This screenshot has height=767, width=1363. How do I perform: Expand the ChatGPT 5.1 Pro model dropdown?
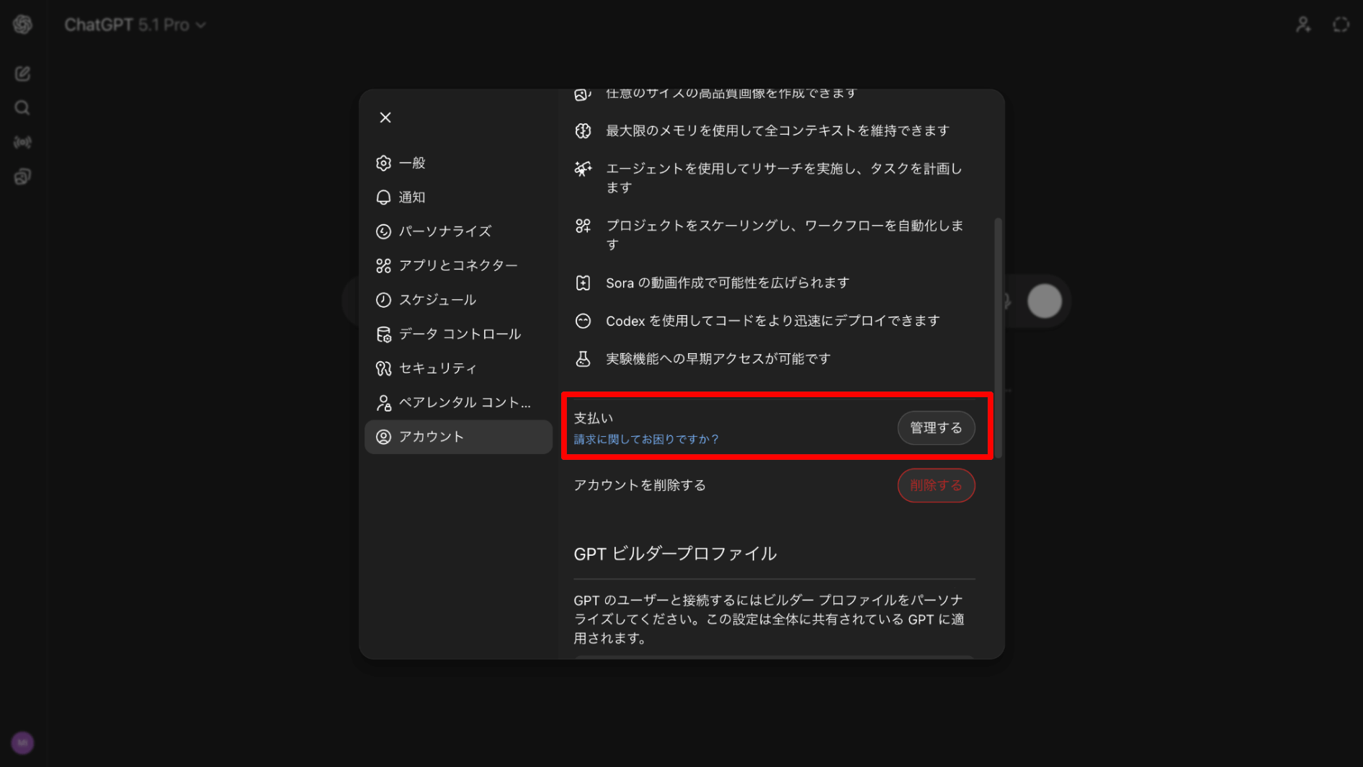coord(135,25)
